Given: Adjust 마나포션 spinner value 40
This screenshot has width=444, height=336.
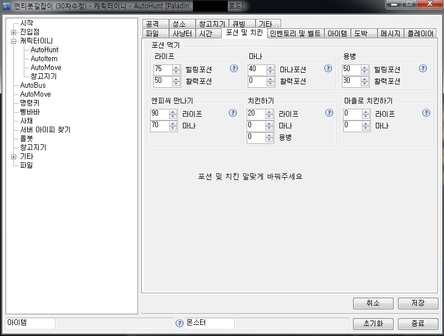Looking at the screenshot, I should [262, 69].
